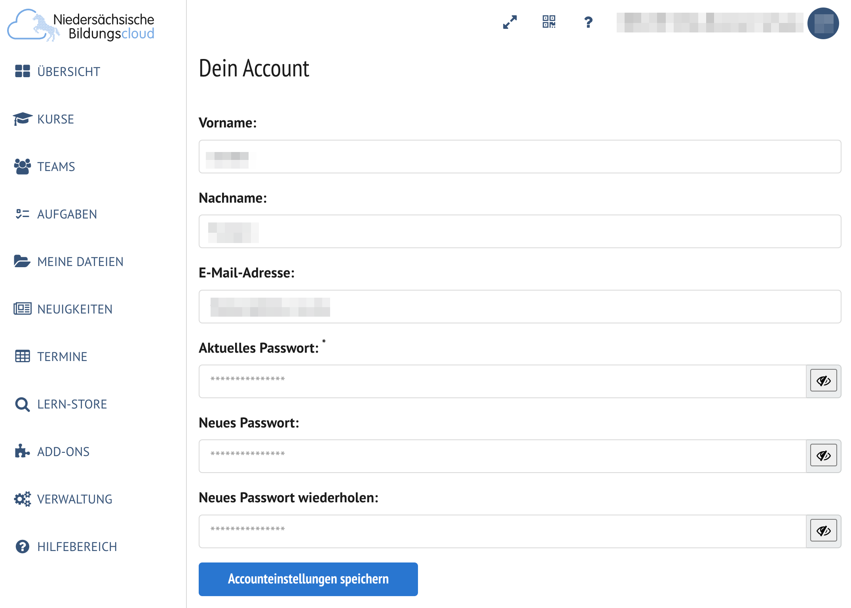The height and width of the screenshot is (608, 851).
Task: Show the Neues Passwort field contents
Action: pyautogui.click(x=823, y=456)
